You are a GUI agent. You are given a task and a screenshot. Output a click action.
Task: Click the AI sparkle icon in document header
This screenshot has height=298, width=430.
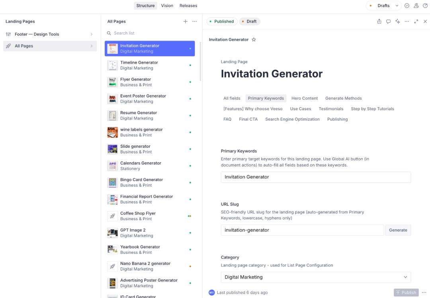click(x=398, y=21)
